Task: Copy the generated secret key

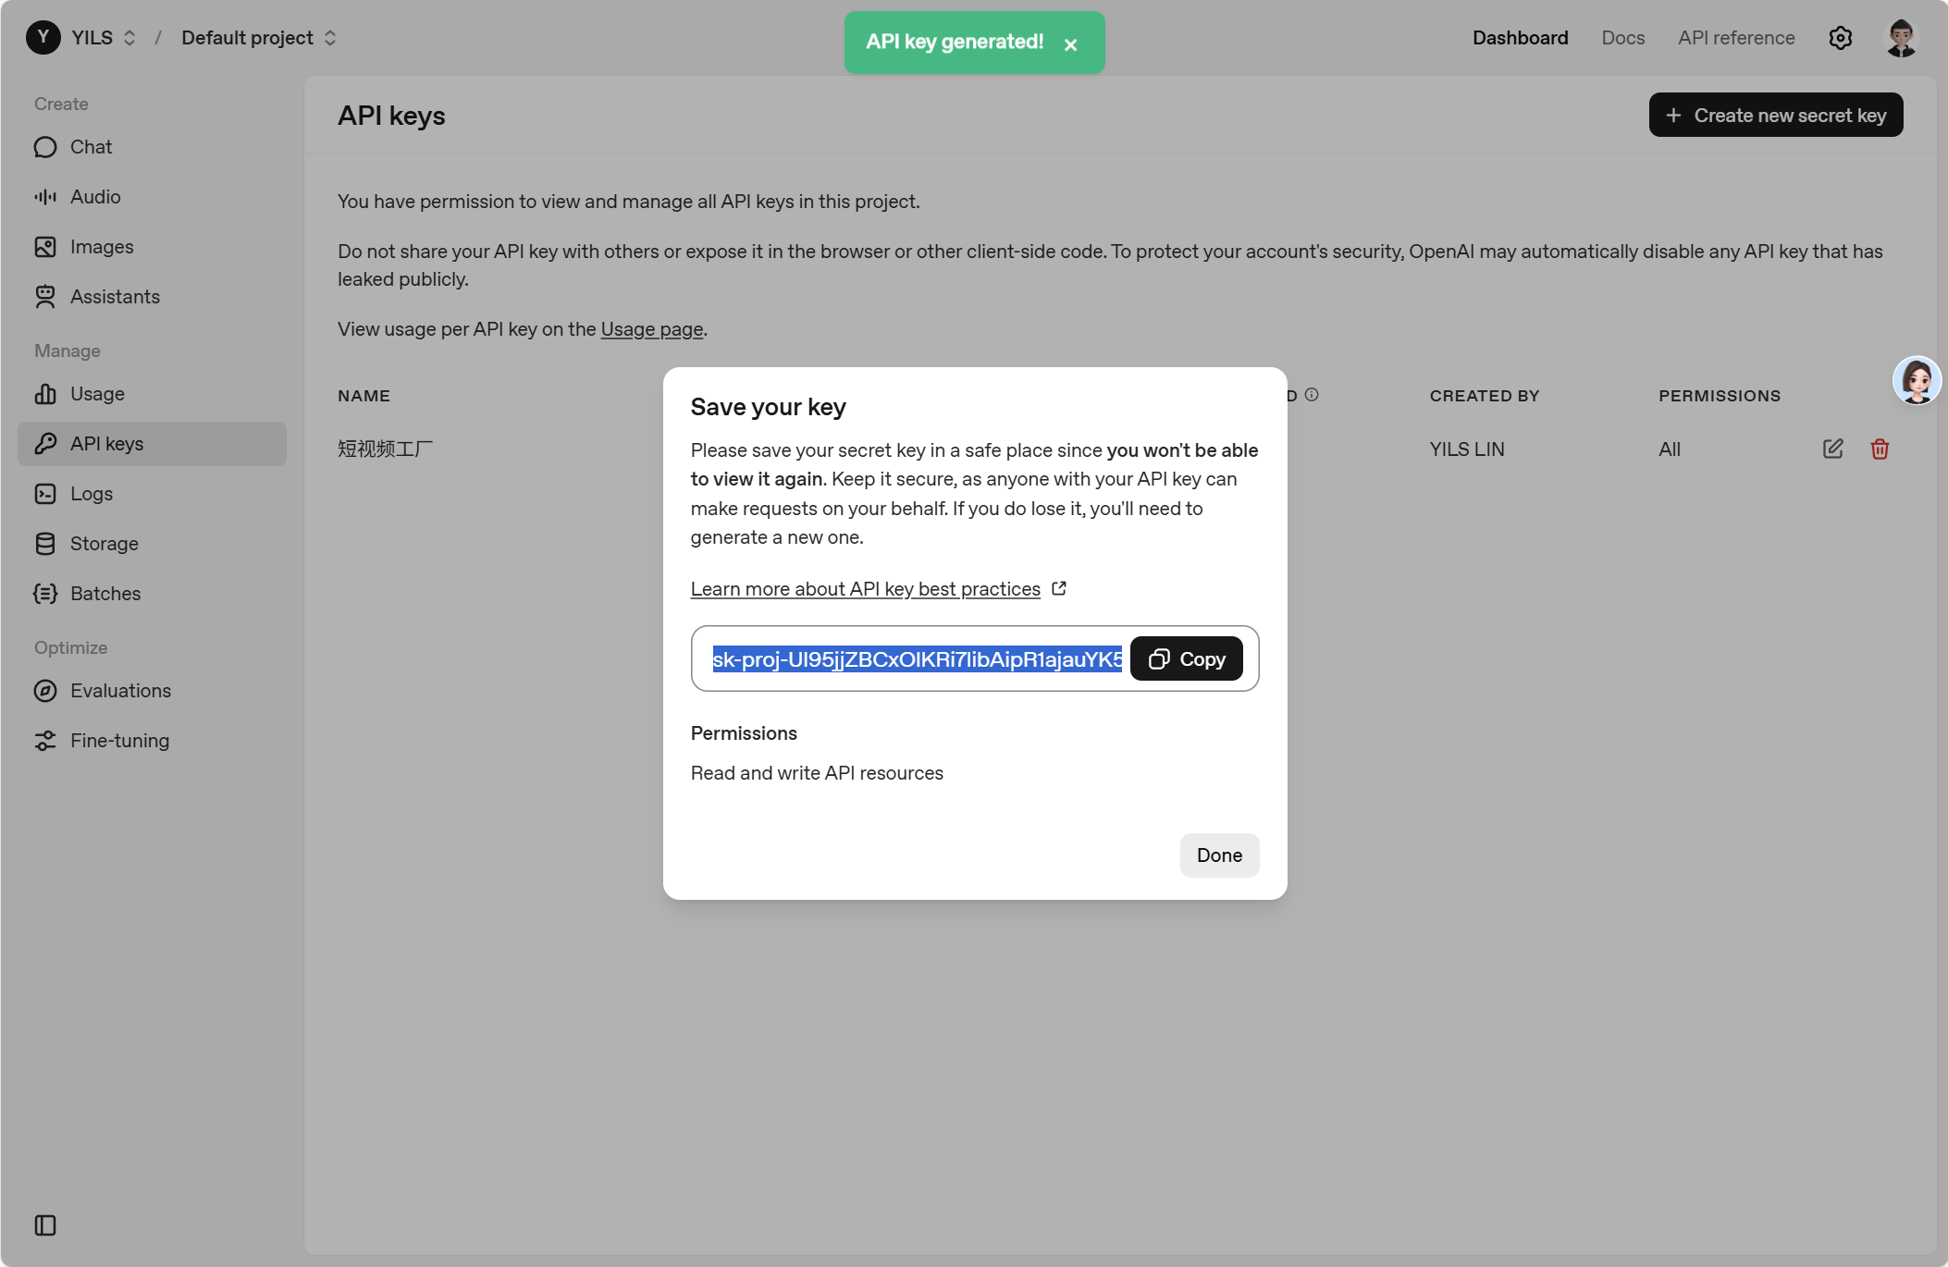Action: 1187,658
